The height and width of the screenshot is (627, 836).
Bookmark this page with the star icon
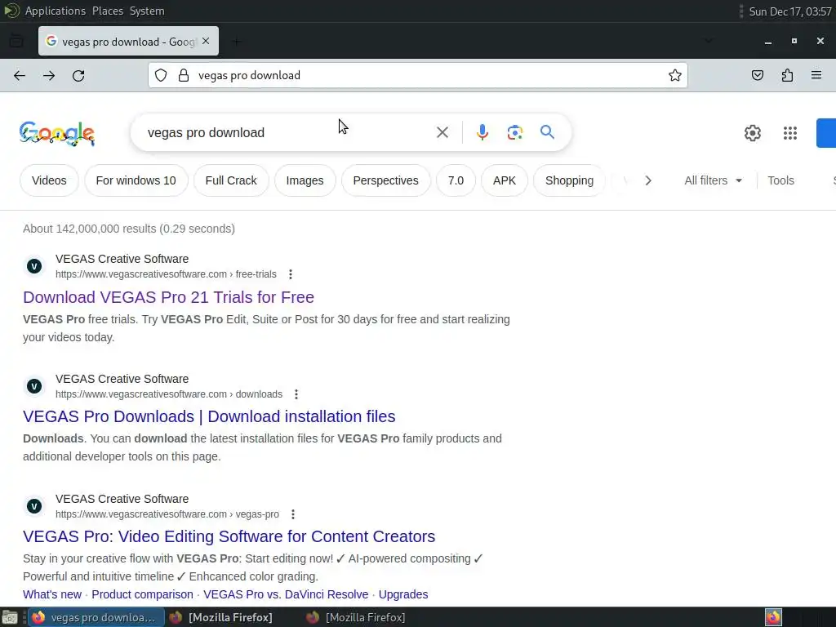coord(675,75)
